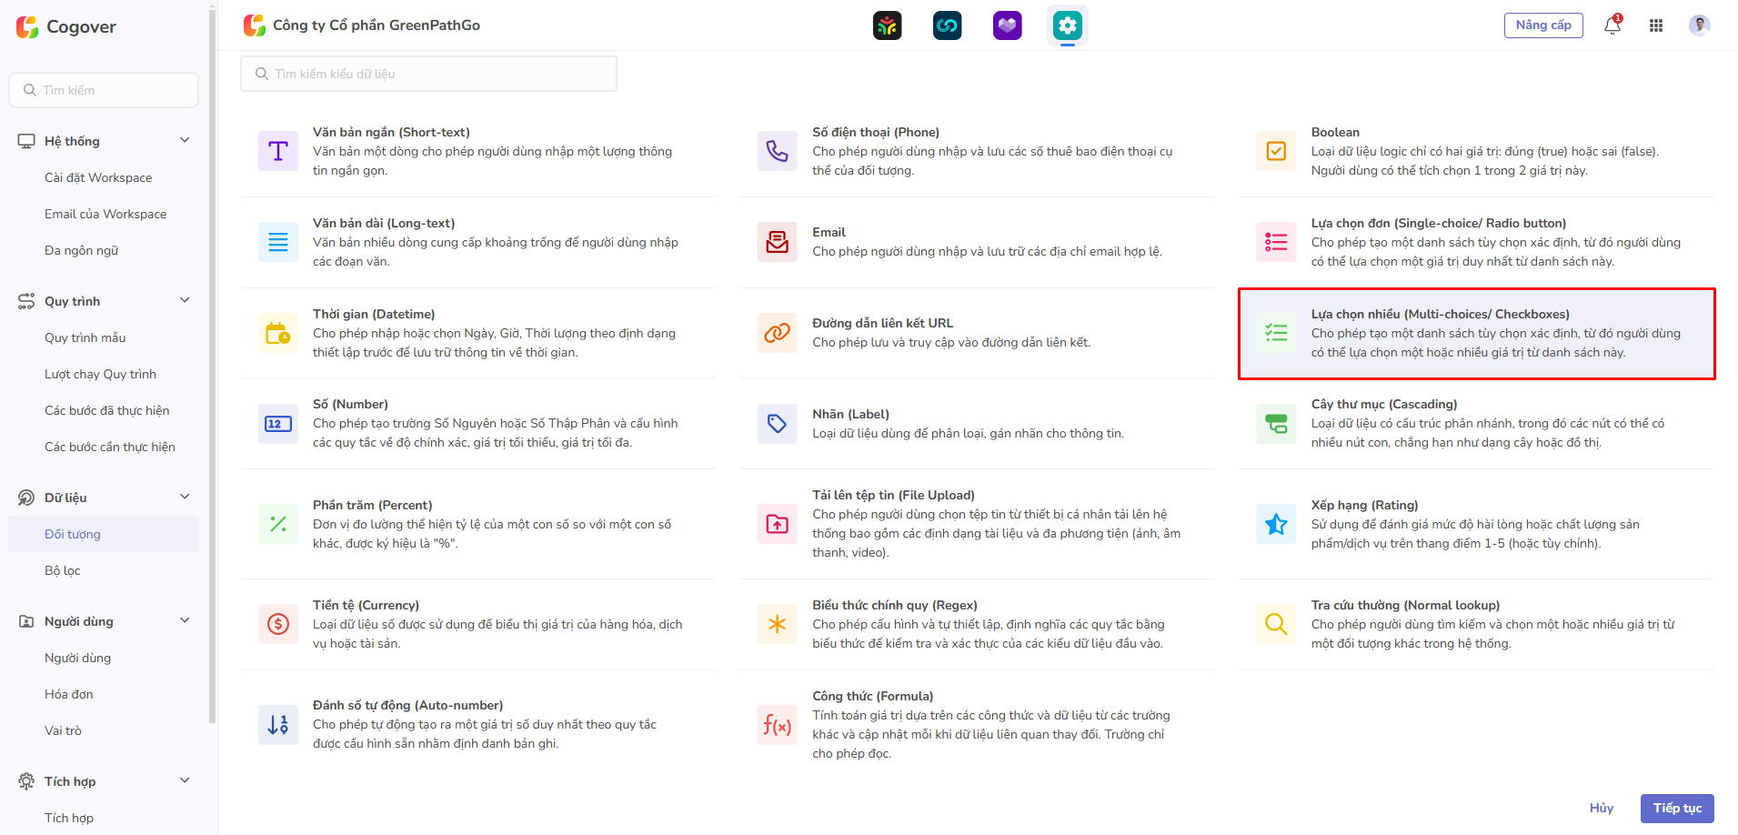The height and width of the screenshot is (835, 1738).
Task: Collapse the Quy trình sidebar section
Action: (185, 301)
